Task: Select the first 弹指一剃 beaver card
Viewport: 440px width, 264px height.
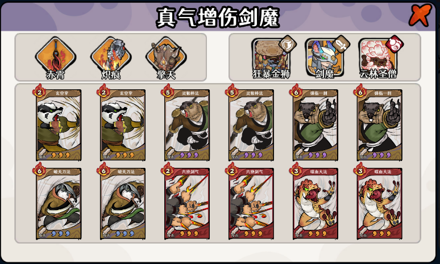Action: (315, 125)
